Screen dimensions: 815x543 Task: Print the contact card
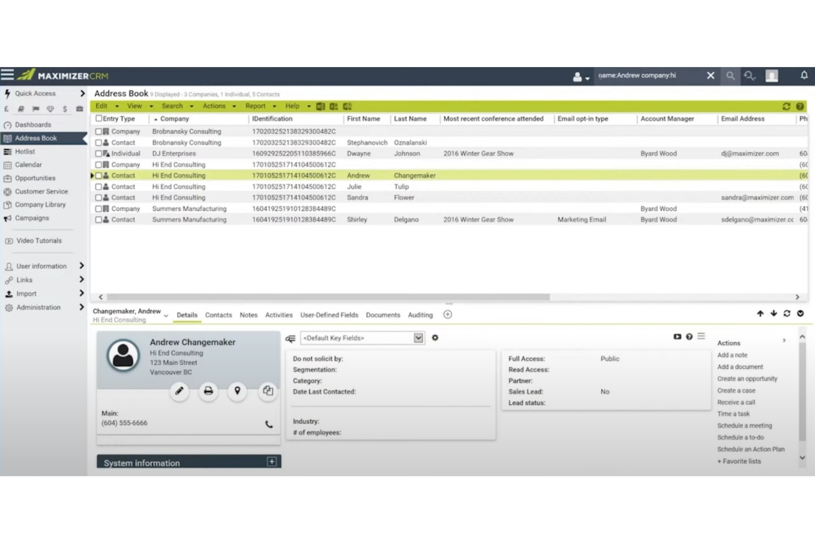tap(208, 391)
